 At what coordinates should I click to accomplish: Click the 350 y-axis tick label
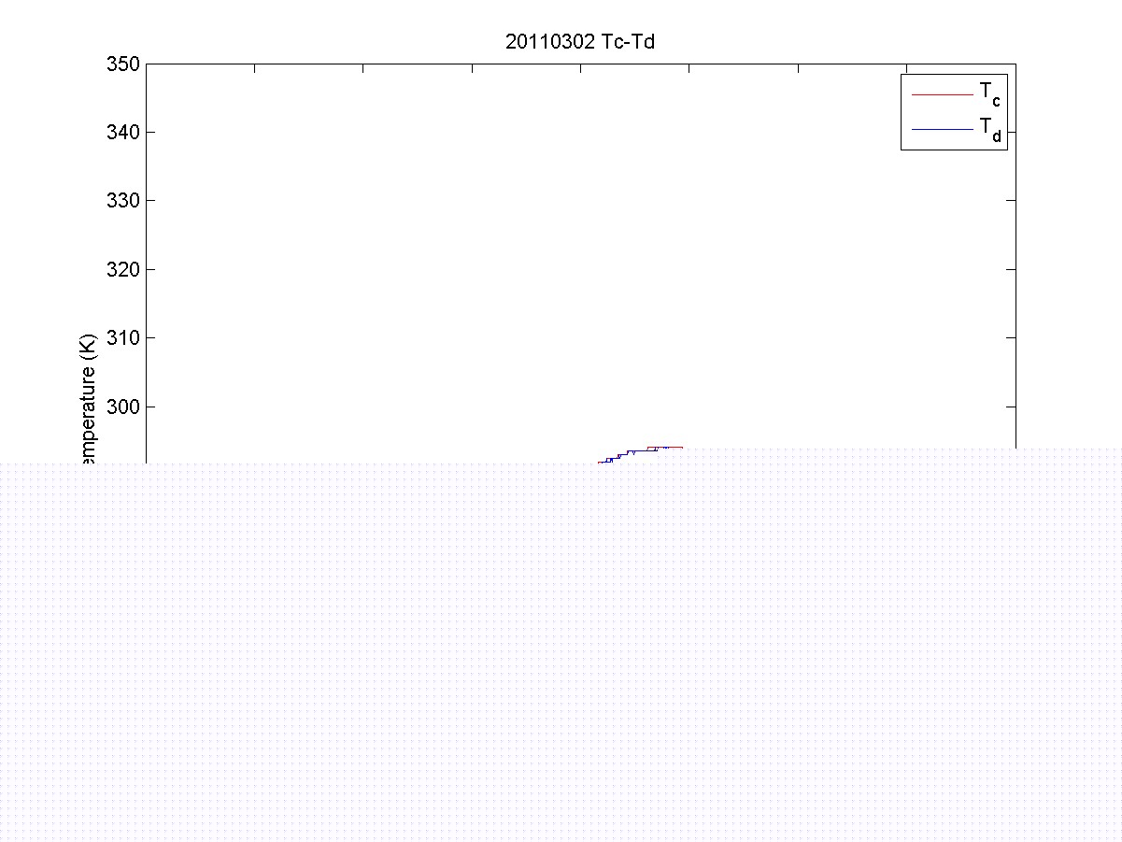[x=122, y=64]
